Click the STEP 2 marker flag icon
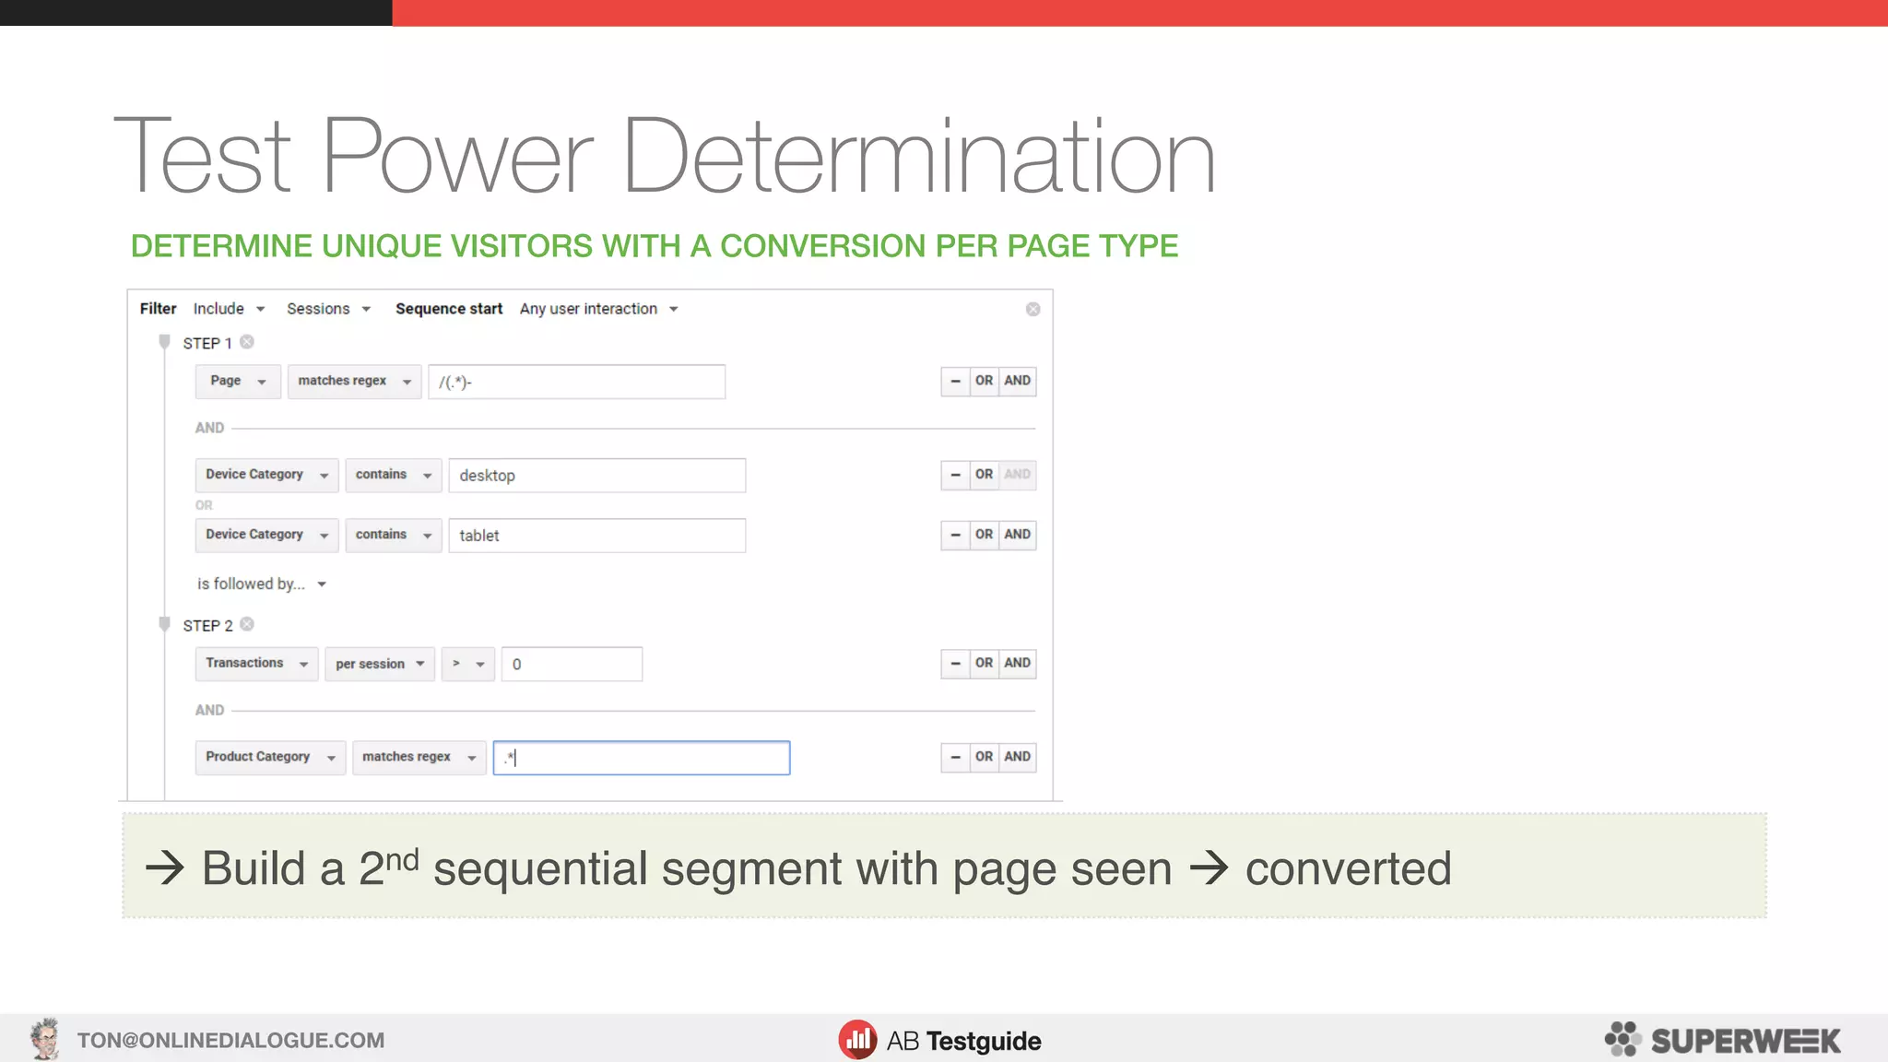This screenshot has width=1888, height=1062. click(164, 624)
